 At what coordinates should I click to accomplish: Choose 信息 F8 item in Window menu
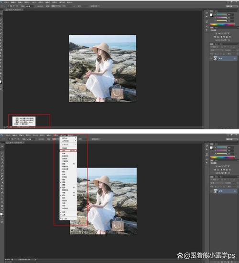[x=68, y=192]
